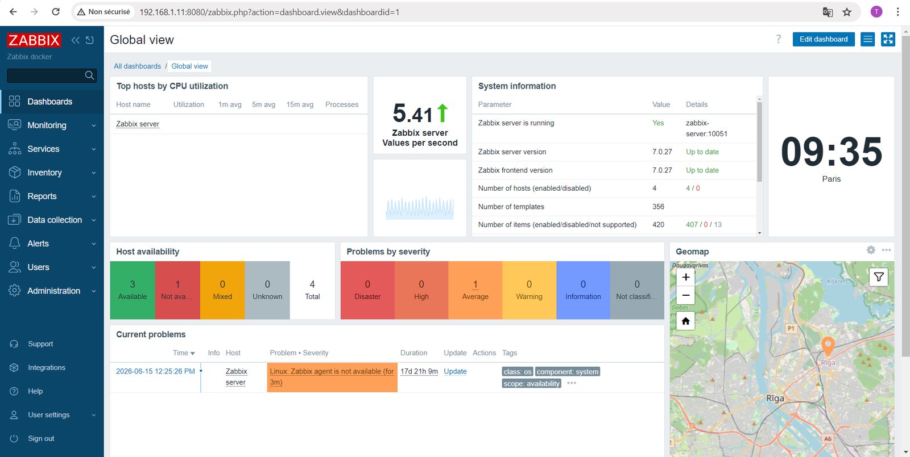Click the hide sidebar icon beside the chevrons
Viewport: 910px width, 457px height.
pos(90,40)
